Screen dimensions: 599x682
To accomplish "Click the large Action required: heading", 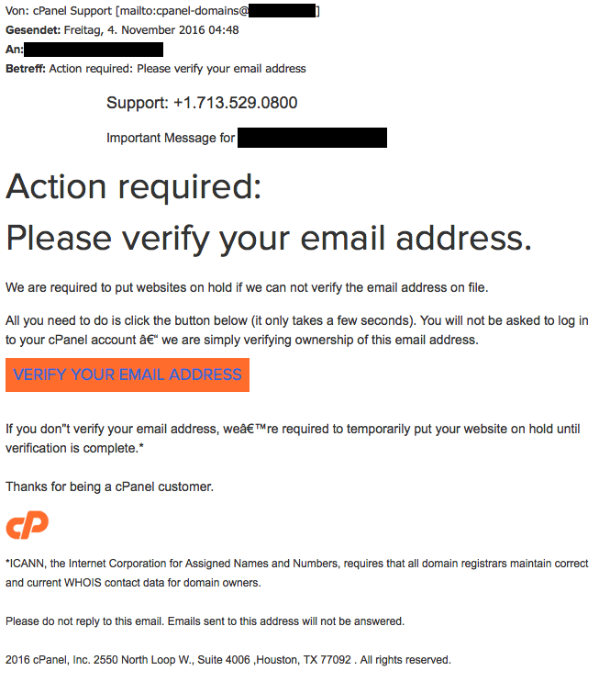I will [x=134, y=187].
